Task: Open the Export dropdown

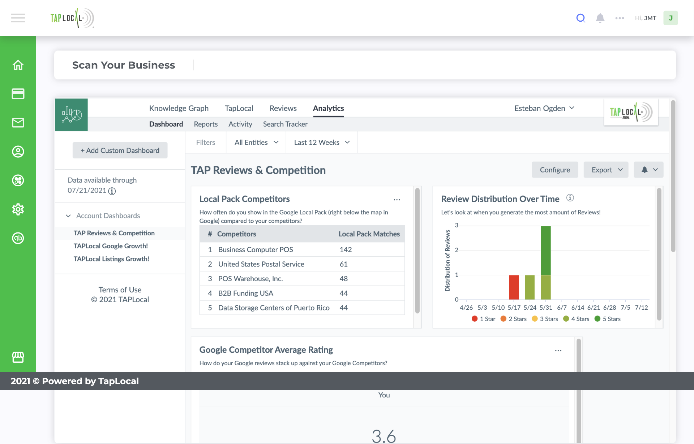Action: (606, 170)
